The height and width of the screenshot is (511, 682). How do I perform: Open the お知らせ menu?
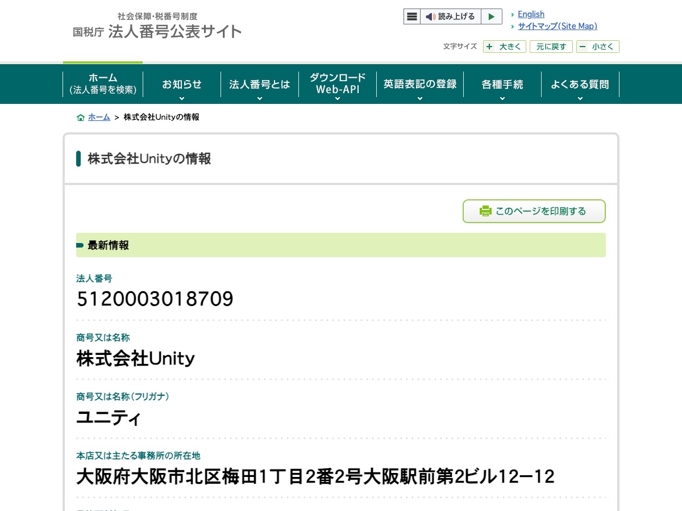point(182,84)
